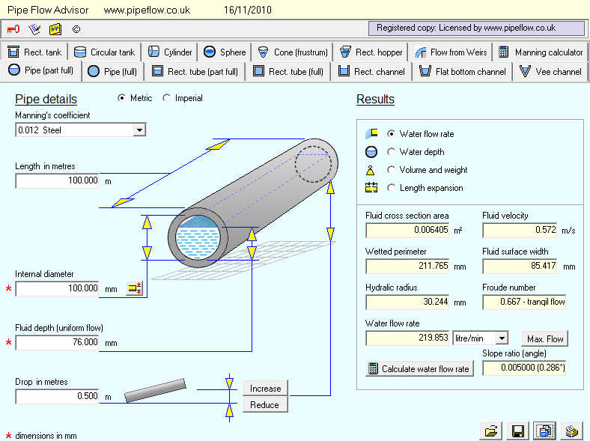Choose the Volume and weight option

pos(391,170)
